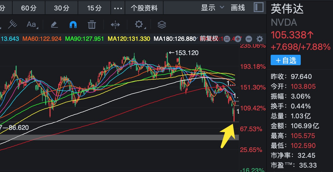The image size is (333, 172).
Task: Expand the 显示 dropdown
Action: coord(212,8)
